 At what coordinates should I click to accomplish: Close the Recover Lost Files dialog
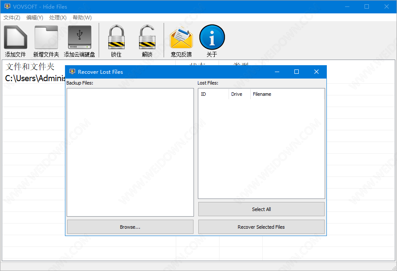pos(316,72)
